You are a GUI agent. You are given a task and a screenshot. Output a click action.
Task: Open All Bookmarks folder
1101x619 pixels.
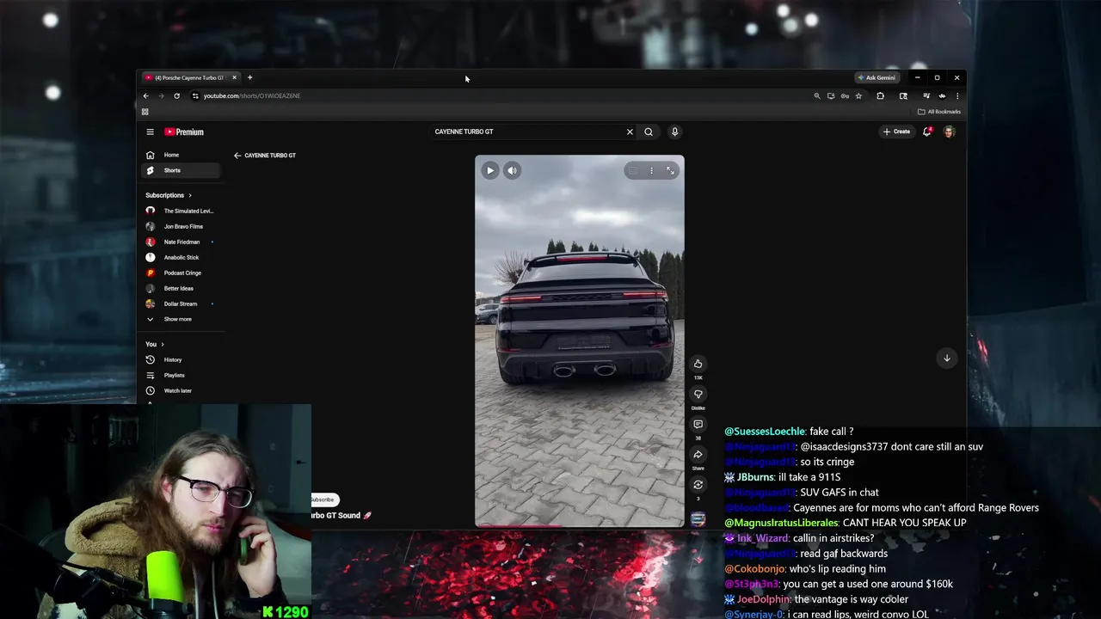[939, 112]
